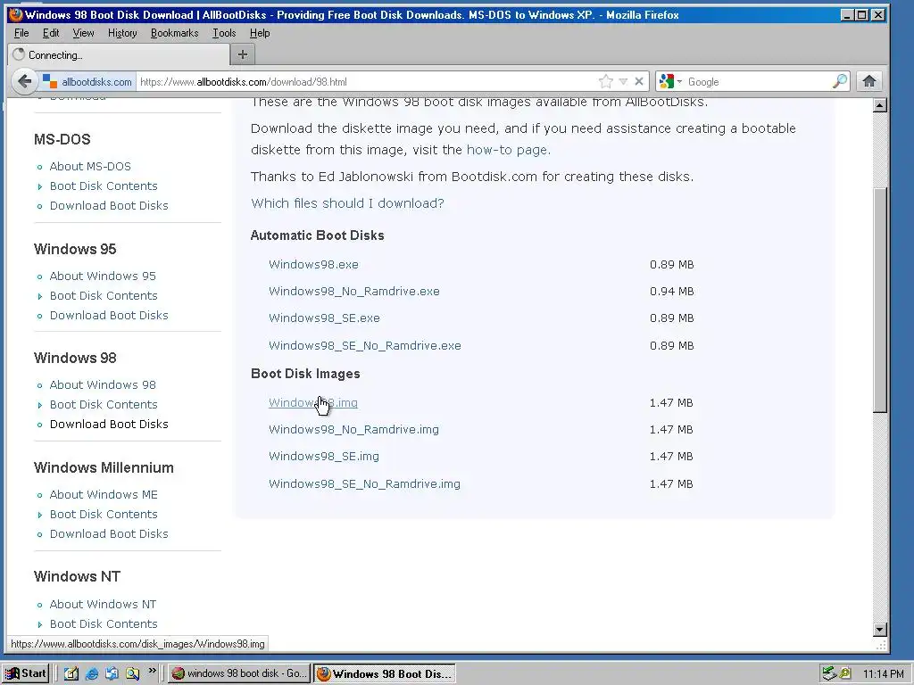This screenshot has height=685, width=914.
Task: Open About Windows NT link
Action: [x=103, y=604]
